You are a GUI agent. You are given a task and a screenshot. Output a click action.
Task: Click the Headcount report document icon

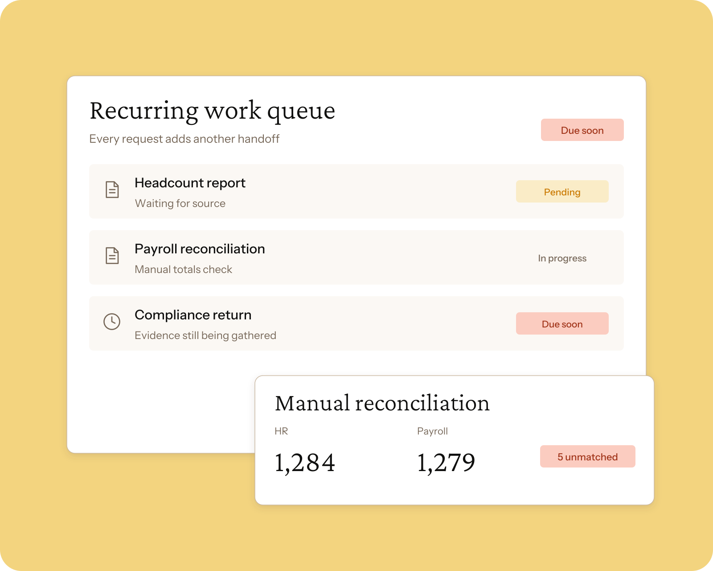(112, 190)
